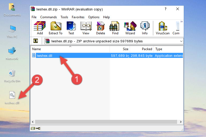Viewport: 206px width, 137px height.
Task: Click the Application extension type cell
Action: (169, 55)
